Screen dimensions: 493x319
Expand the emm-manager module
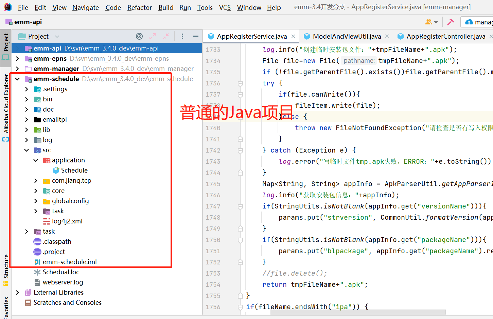coord(17,69)
